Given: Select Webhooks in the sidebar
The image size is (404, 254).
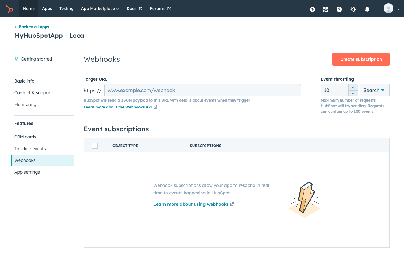Looking at the screenshot, I should (x=42, y=160).
